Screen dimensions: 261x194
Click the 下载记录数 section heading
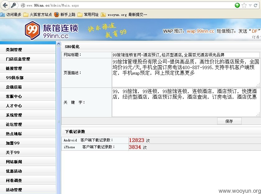point(75,132)
